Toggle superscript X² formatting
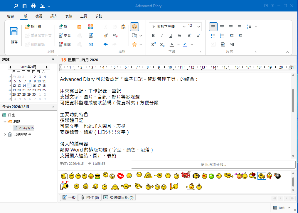The height and width of the screenshot is (213, 298). (x=153, y=45)
